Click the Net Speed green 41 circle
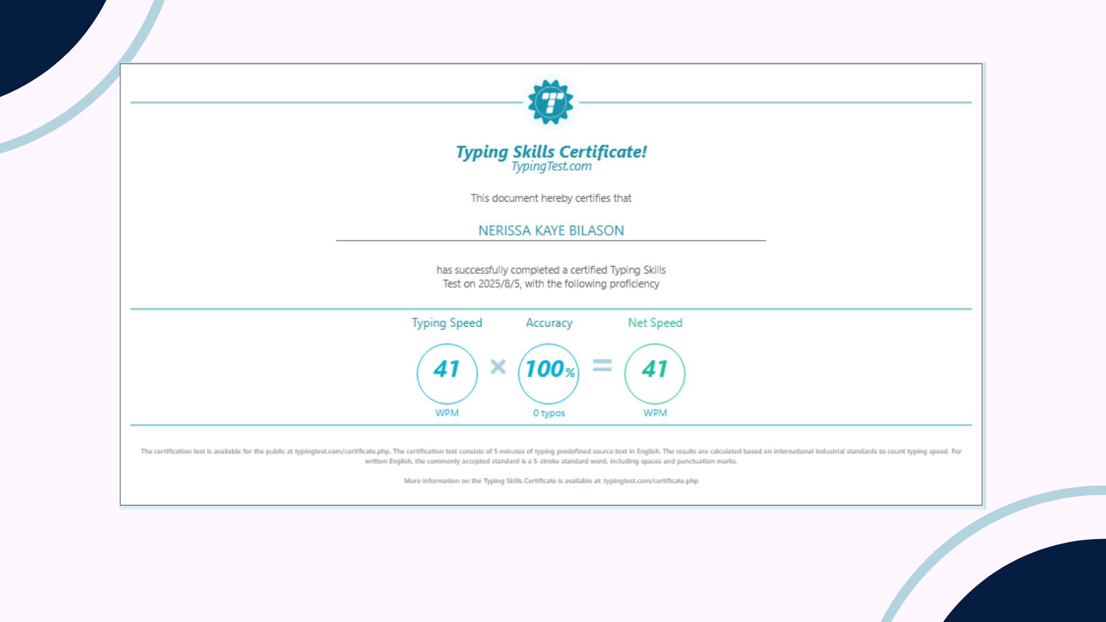 (655, 374)
